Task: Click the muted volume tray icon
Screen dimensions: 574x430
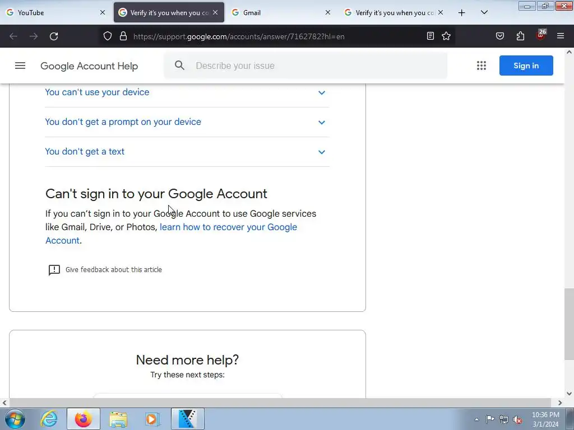Action: click(517, 419)
